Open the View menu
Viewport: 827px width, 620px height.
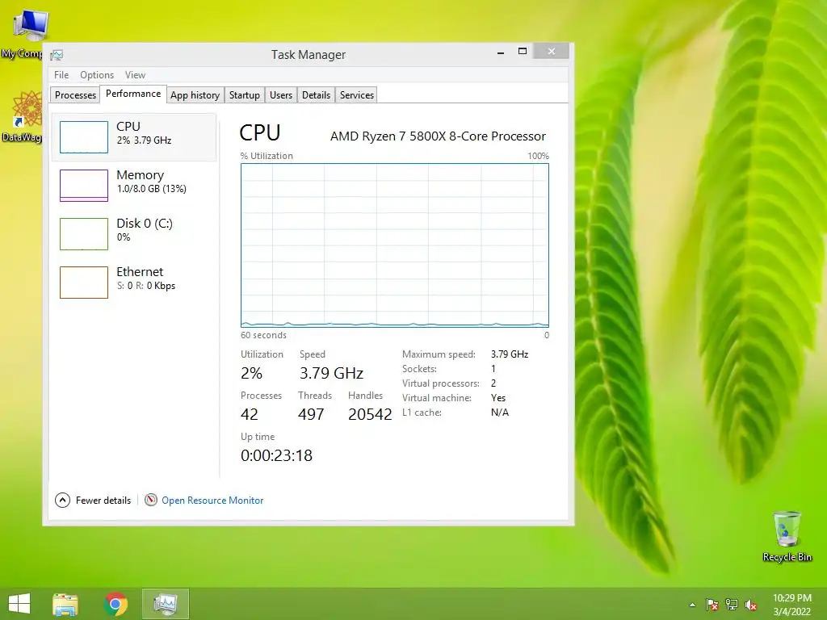pos(135,75)
